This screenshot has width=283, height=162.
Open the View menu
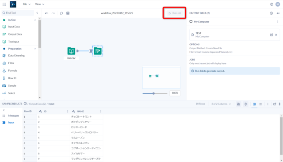pyautogui.click(x=39, y=4)
